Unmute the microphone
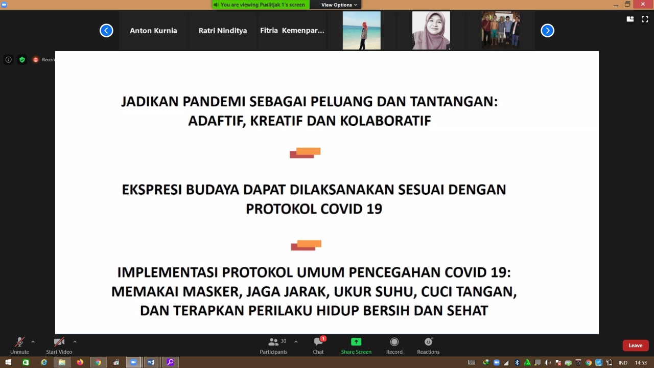 coord(19,345)
